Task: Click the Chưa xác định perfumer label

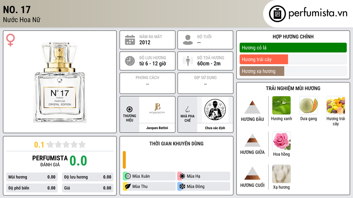Action: (x=215, y=128)
